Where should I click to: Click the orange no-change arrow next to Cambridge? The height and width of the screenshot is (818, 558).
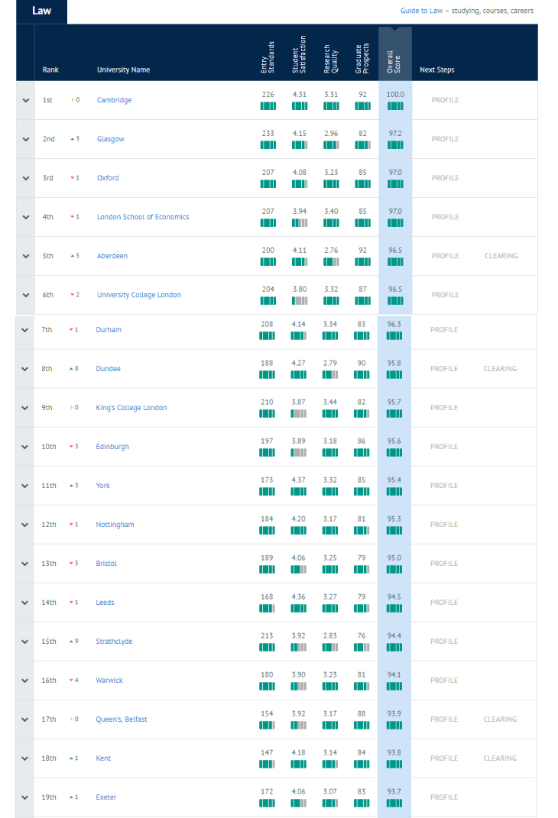pos(74,99)
